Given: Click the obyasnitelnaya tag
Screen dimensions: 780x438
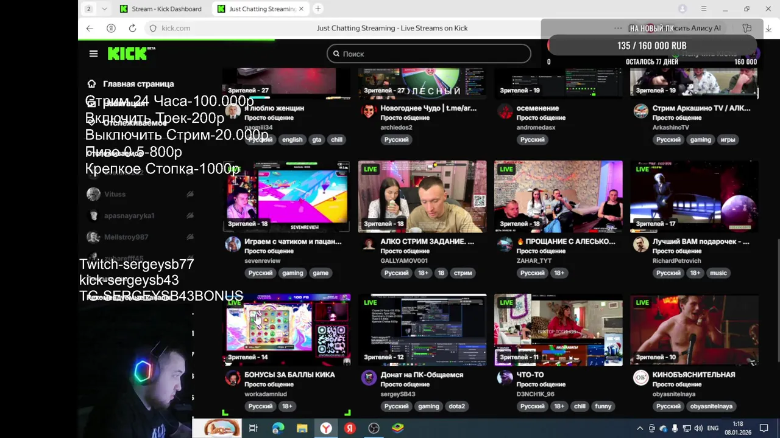Looking at the screenshot, I should (712, 406).
